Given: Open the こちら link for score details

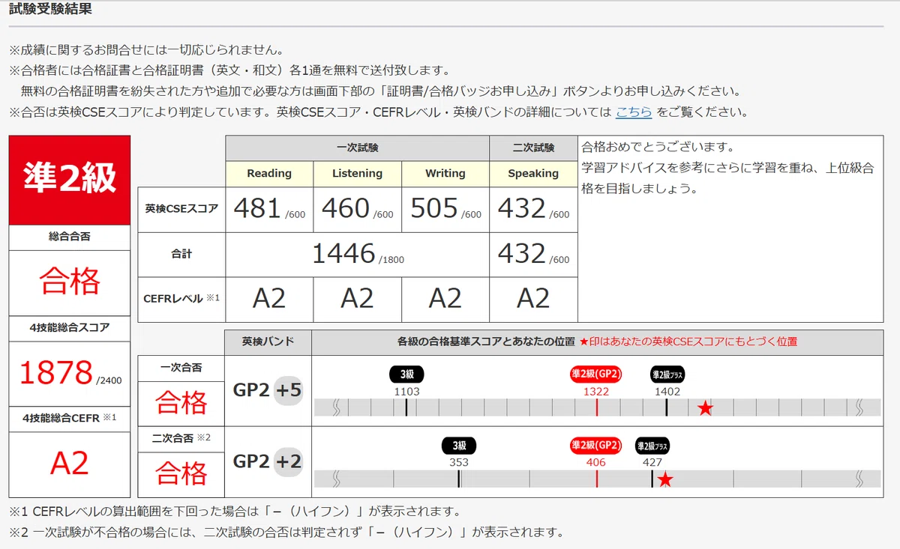Looking at the screenshot, I should coord(633,113).
